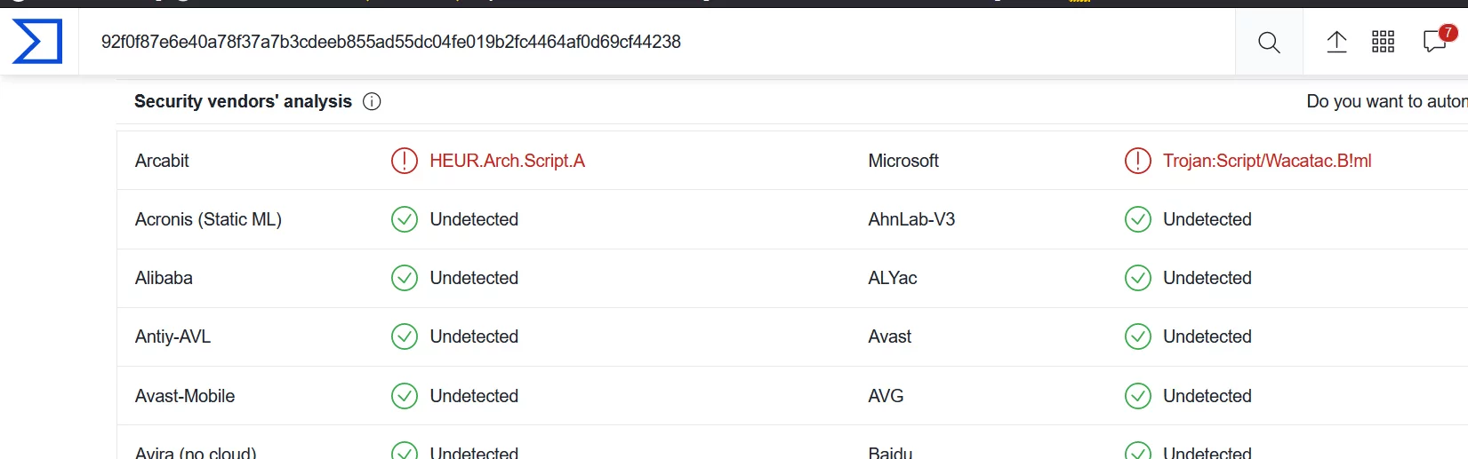Click the info icon beside Security vendors' analysis

coord(372,101)
